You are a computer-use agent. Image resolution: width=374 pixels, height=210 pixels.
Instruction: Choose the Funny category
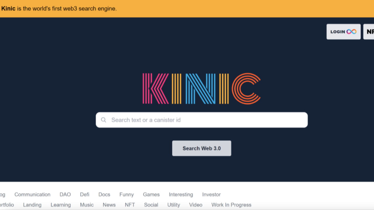tap(127, 195)
